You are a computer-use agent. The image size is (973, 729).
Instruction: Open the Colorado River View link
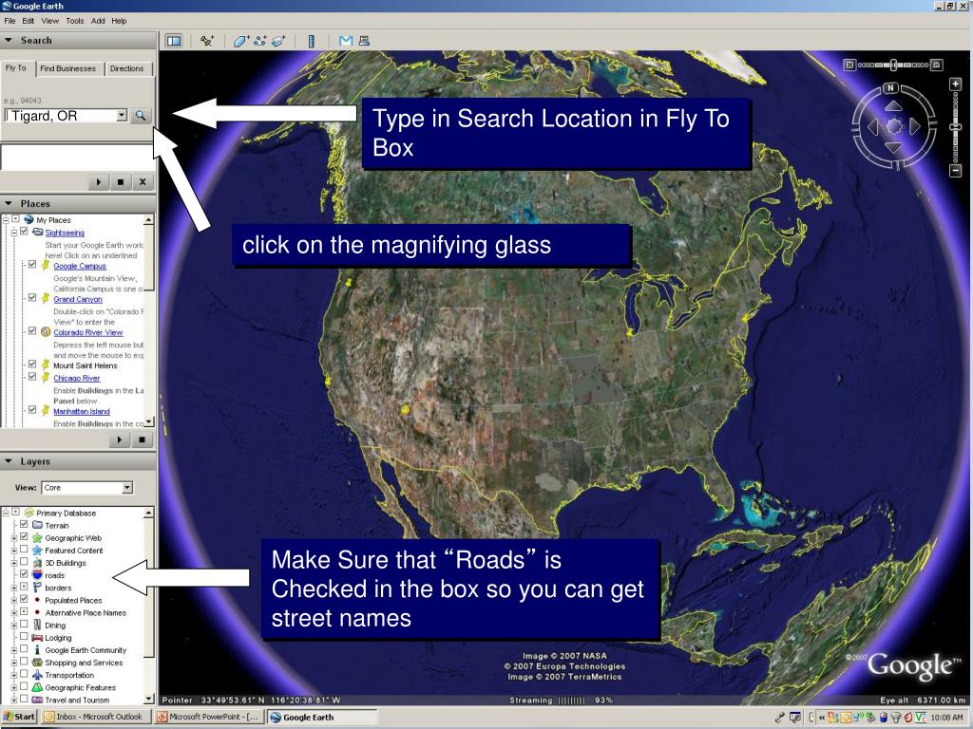(88, 333)
